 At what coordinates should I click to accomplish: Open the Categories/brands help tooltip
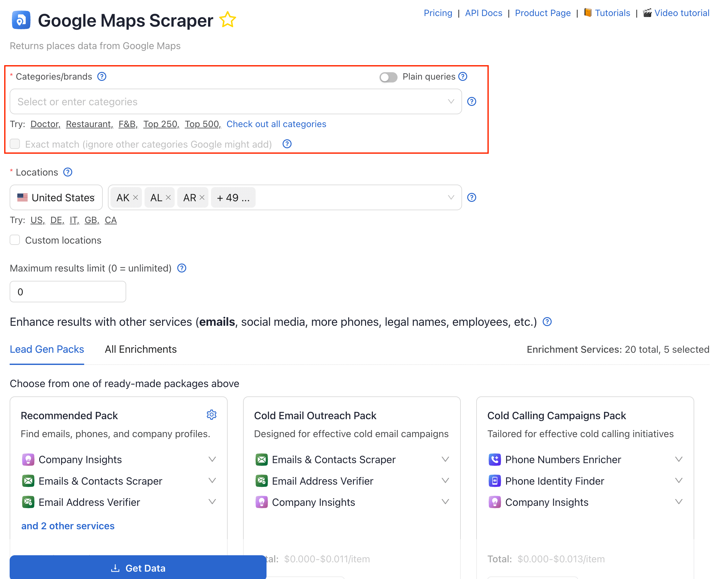click(x=101, y=76)
